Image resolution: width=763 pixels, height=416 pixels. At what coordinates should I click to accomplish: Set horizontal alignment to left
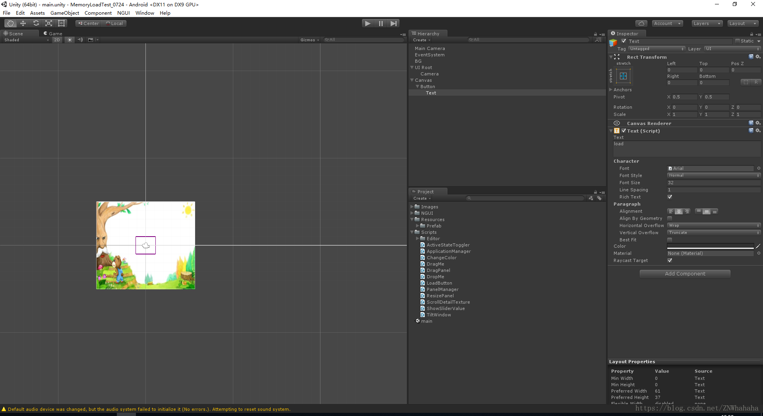click(671, 212)
